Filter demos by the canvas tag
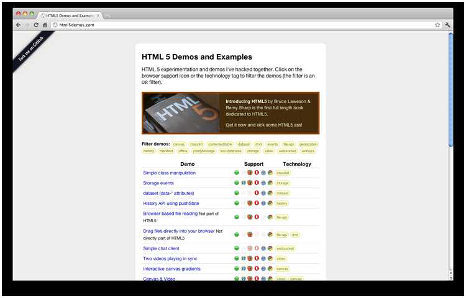Screen dimensions: 466x298 pos(179,144)
